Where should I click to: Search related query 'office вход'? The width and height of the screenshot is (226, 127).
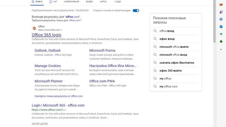[x=167, y=31]
